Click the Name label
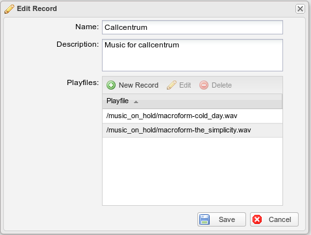 87,27
